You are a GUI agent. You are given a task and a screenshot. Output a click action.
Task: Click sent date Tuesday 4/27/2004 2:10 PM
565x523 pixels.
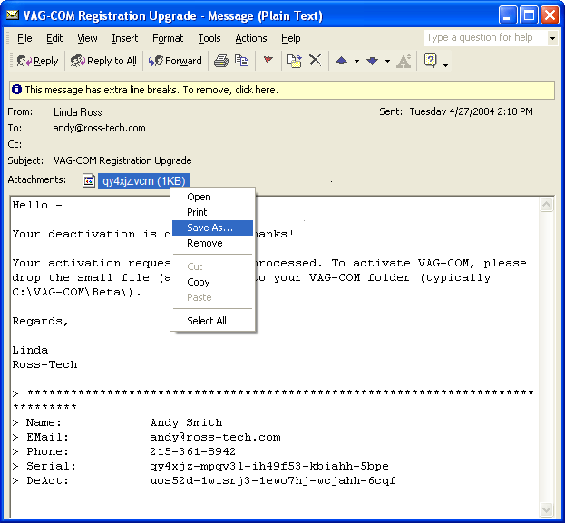471,111
